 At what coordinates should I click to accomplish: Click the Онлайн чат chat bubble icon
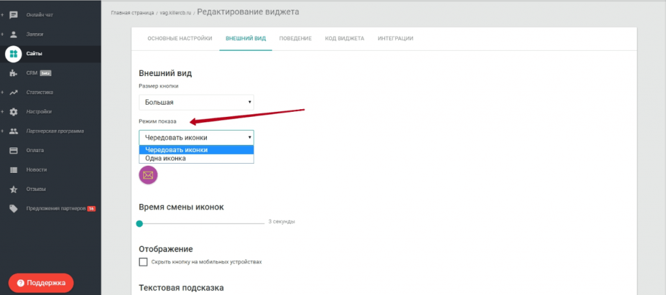click(14, 15)
